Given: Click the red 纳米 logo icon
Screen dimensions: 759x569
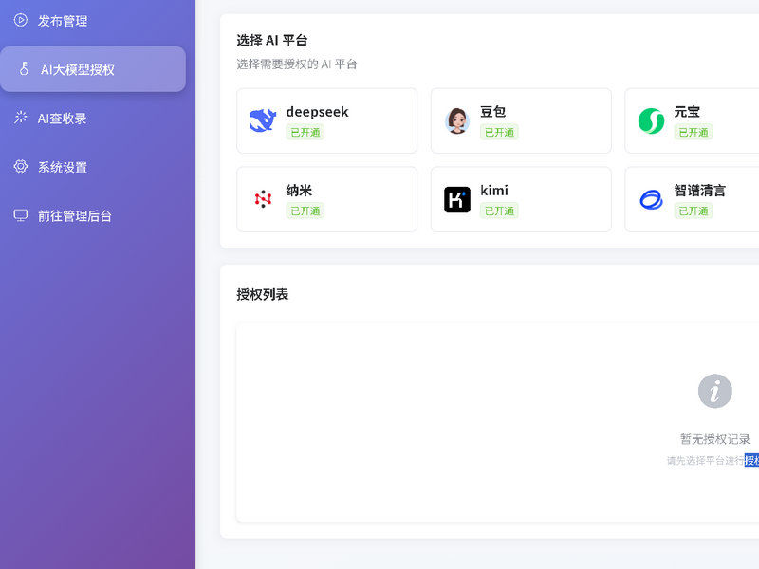Looking at the screenshot, I should pos(263,199).
